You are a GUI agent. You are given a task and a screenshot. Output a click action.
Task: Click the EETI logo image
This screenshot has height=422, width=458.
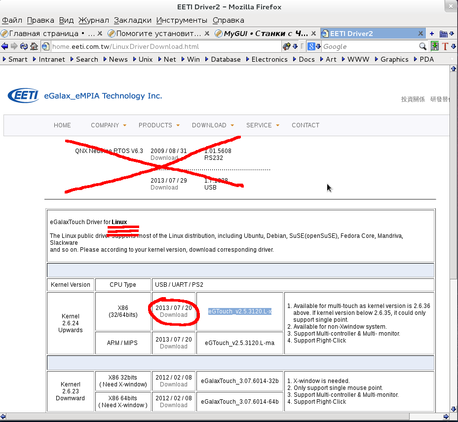pyautogui.click(x=23, y=95)
